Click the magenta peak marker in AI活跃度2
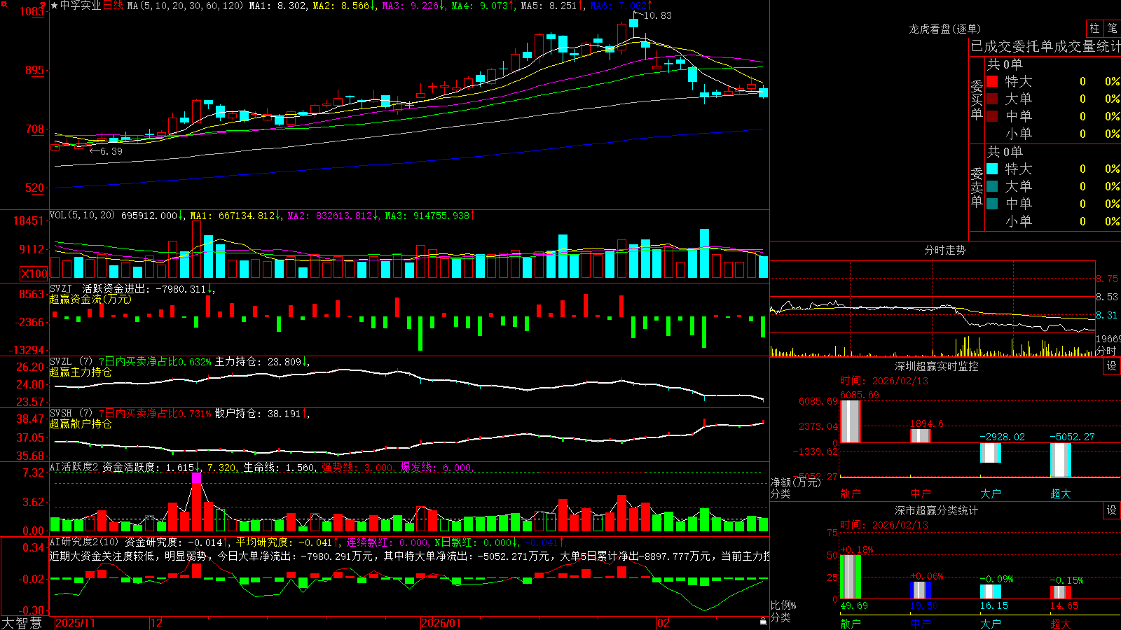Image resolution: width=1121 pixels, height=630 pixels. tap(196, 478)
